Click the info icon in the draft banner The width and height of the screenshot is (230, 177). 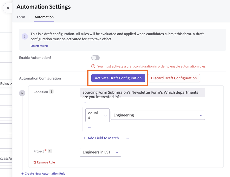coord(25,36)
